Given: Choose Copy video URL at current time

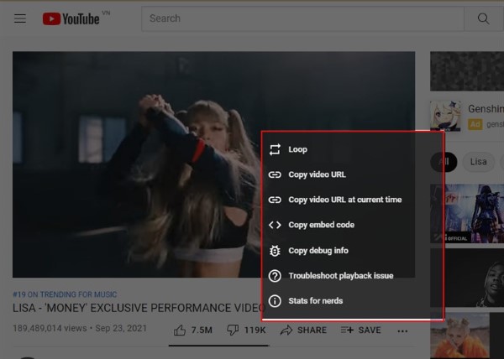Looking at the screenshot, I should [x=344, y=200].
